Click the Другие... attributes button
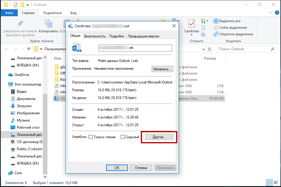Image resolution: width=281 pixels, height=187 pixels. 159,137
